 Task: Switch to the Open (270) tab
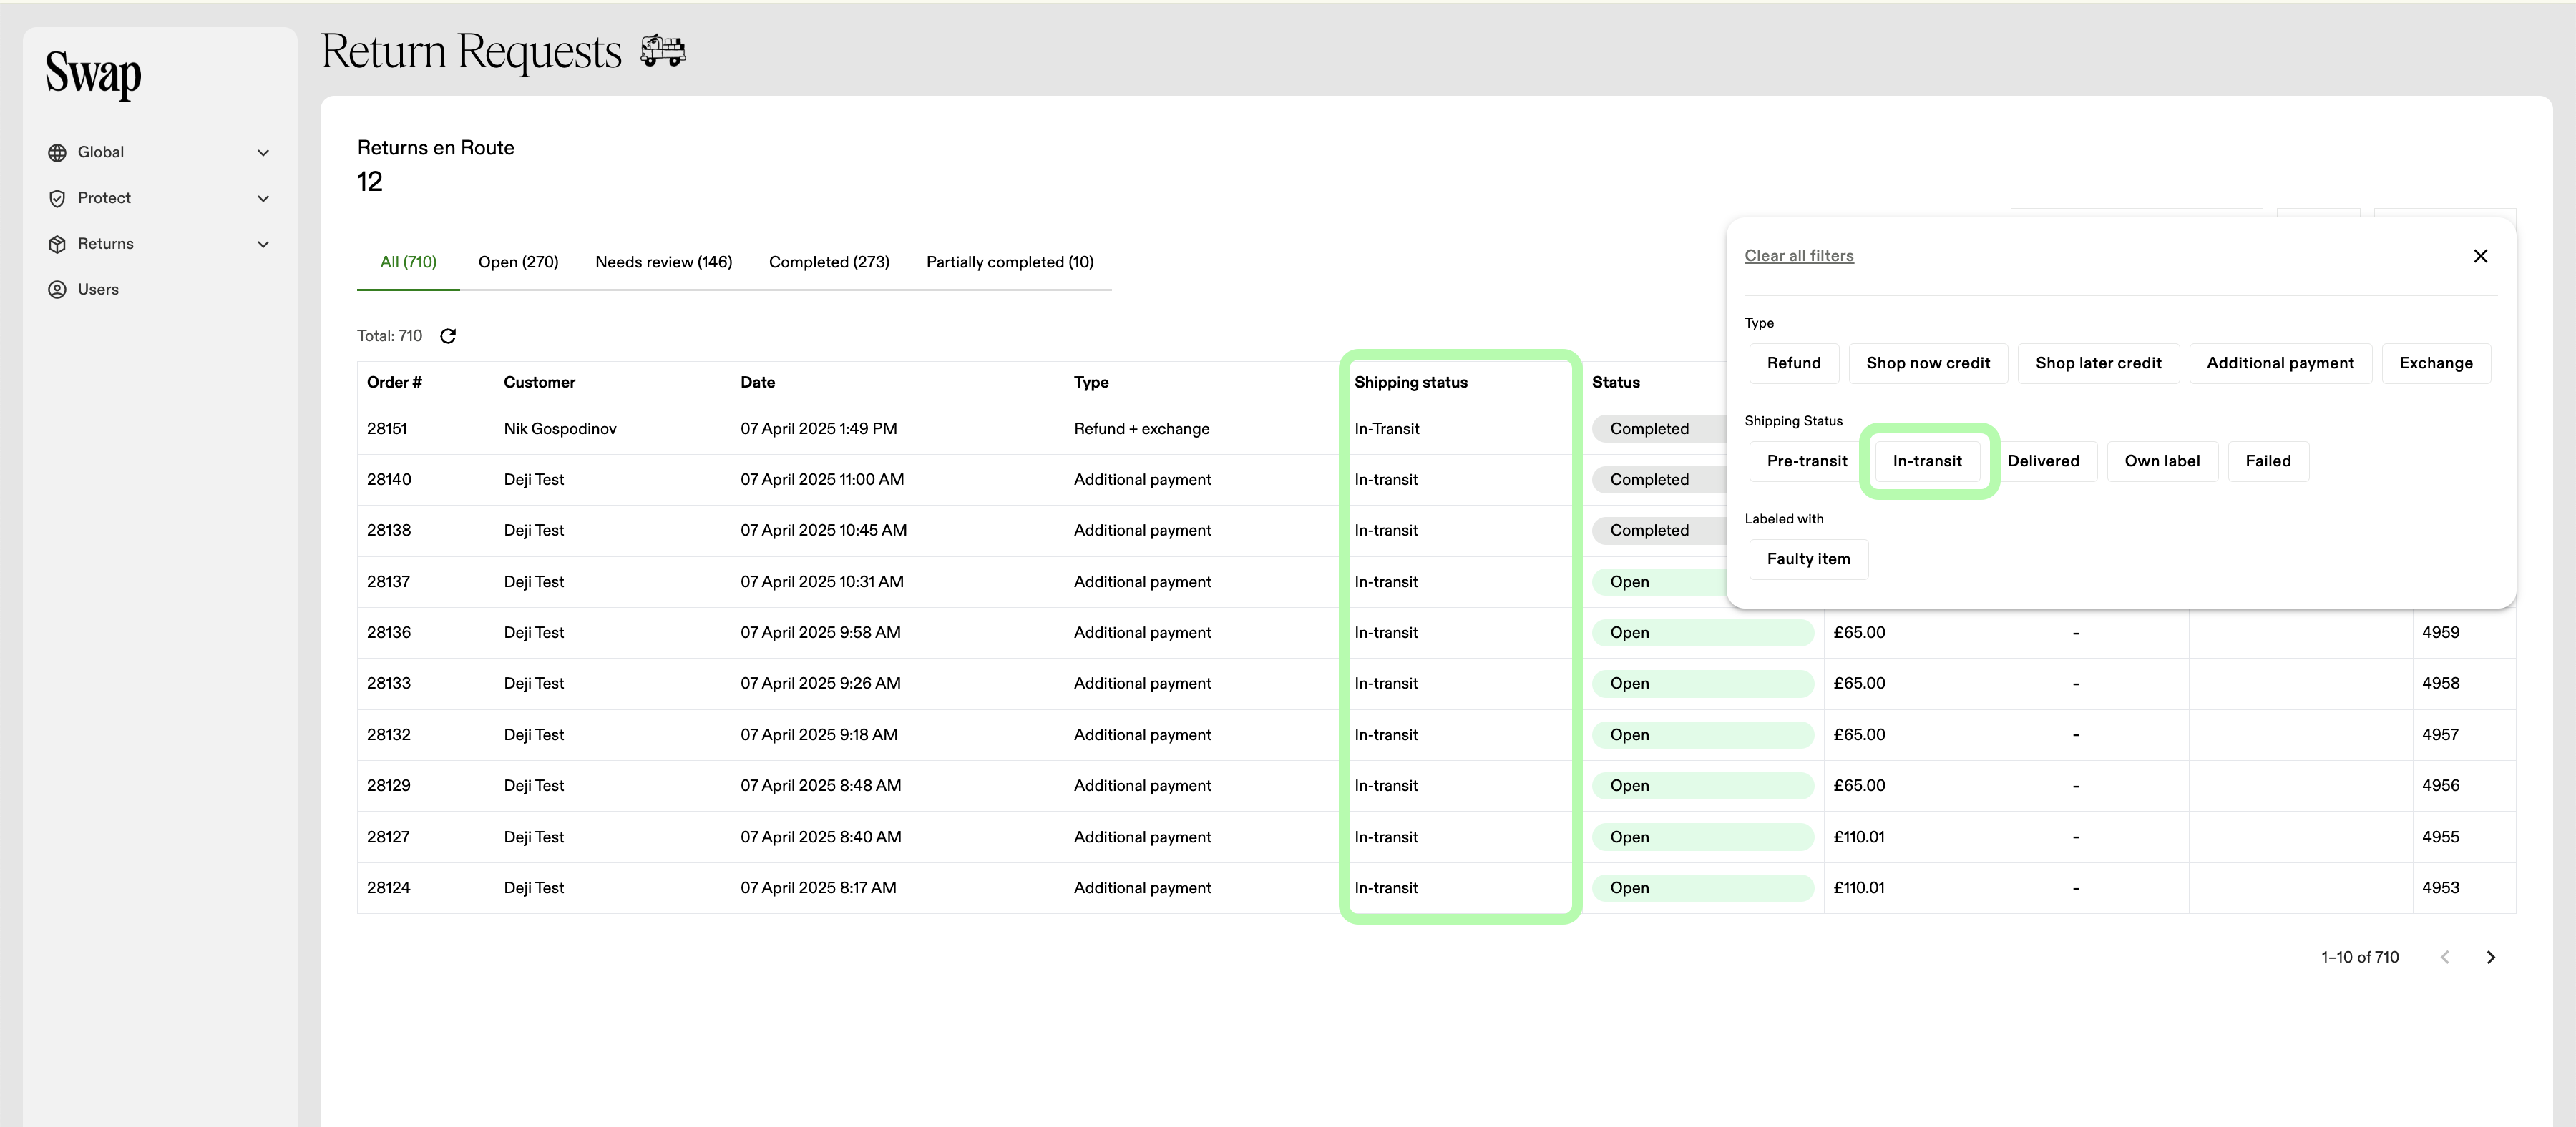pyautogui.click(x=518, y=262)
